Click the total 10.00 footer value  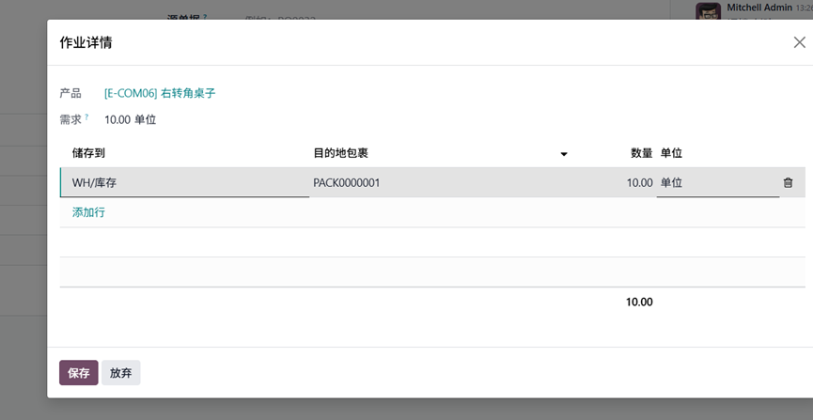tap(639, 302)
